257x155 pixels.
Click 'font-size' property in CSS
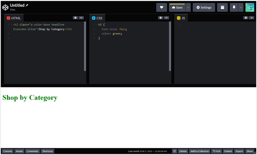pyautogui.click(x=109, y=29)
